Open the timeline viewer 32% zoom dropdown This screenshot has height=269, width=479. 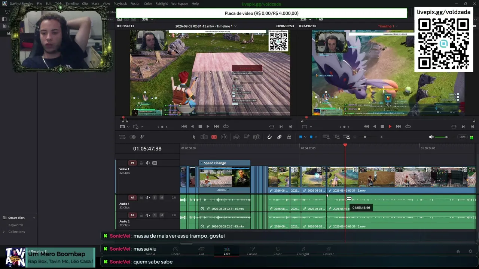311,19
